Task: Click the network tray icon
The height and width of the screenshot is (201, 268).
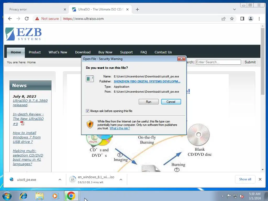Action: 235,196
